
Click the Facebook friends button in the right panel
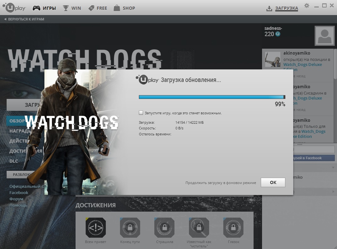[314, 158]
